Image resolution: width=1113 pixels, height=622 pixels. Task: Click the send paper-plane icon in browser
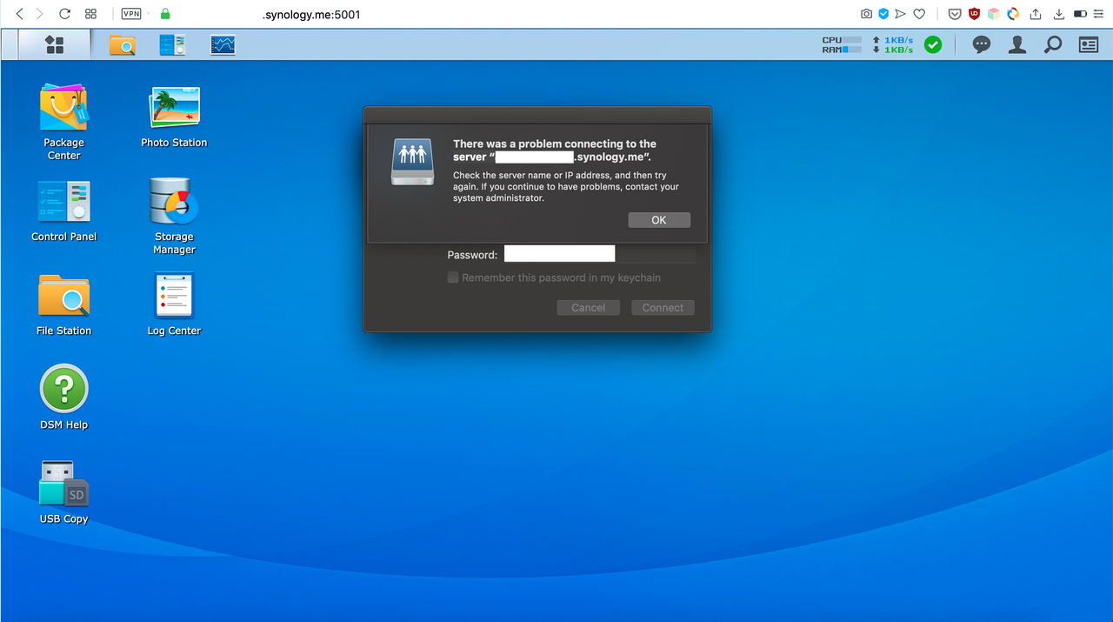click(x=901, y=14)
